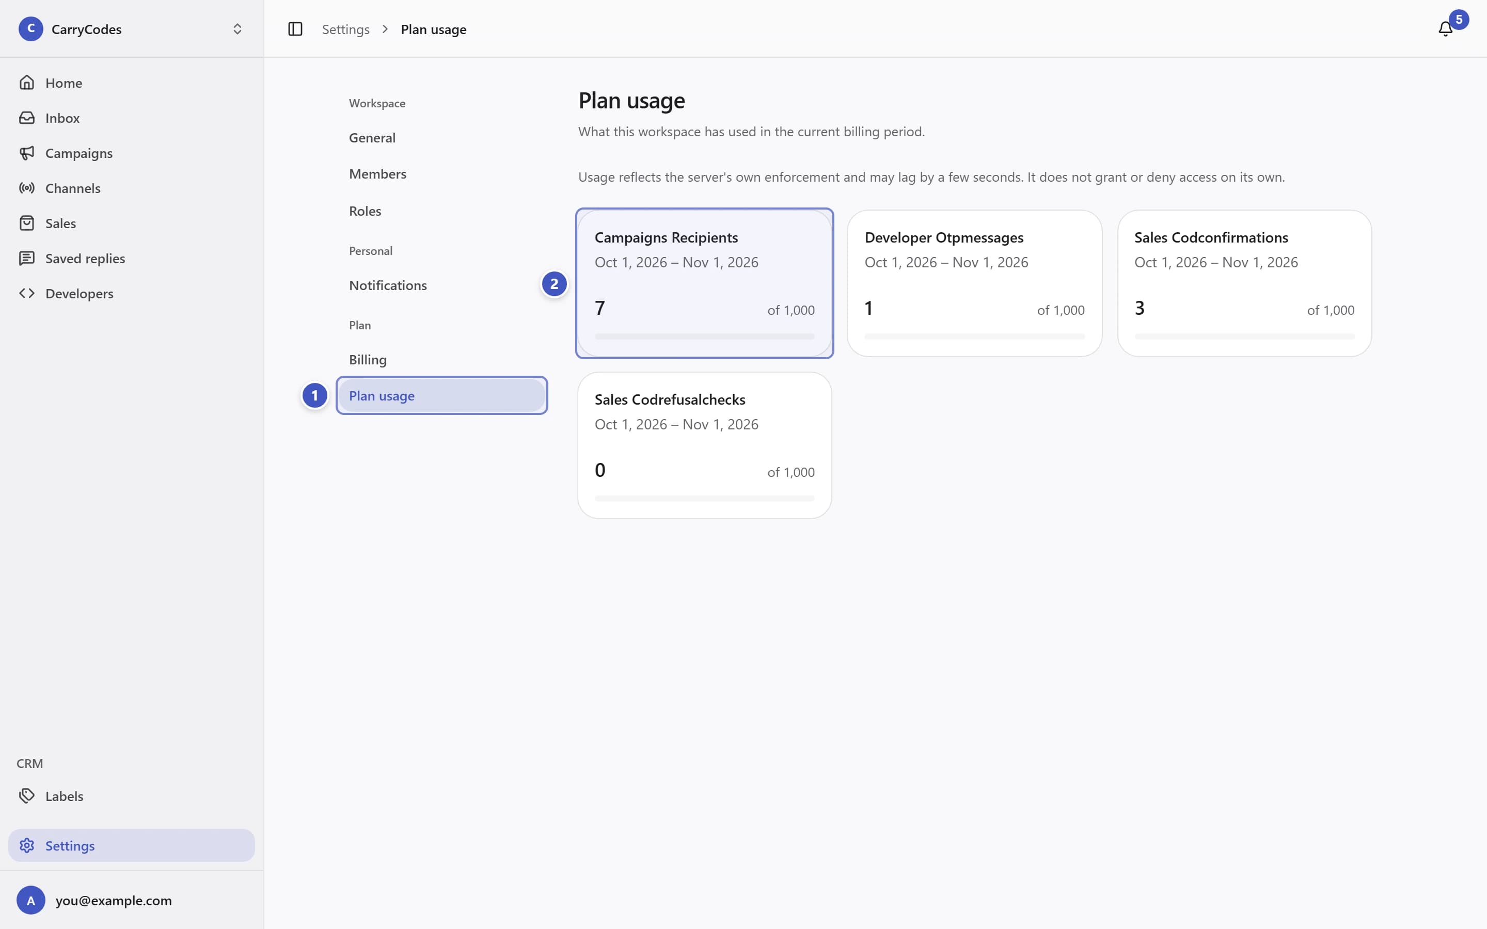The image size is (1487, 929).
Task: Click the Developer Otpmessages card title
Action: (x=944, y=237)
